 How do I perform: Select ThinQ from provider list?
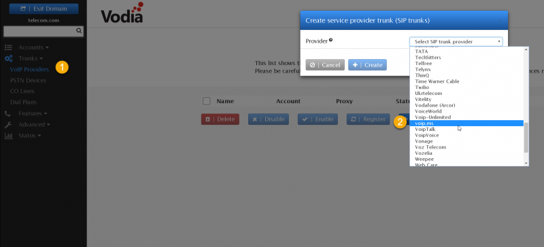pyautogui.click(x=466, y=75)
